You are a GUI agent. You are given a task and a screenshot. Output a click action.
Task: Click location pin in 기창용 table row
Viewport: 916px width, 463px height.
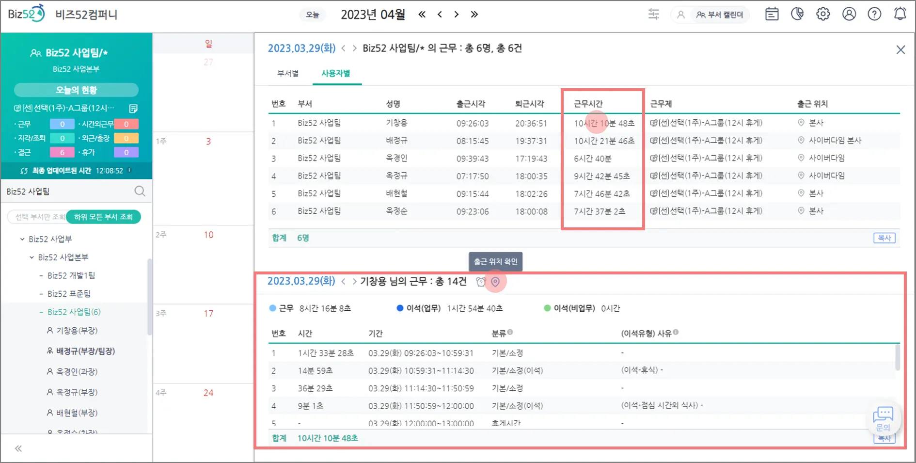pyautogui.click(x=801, y=123)
